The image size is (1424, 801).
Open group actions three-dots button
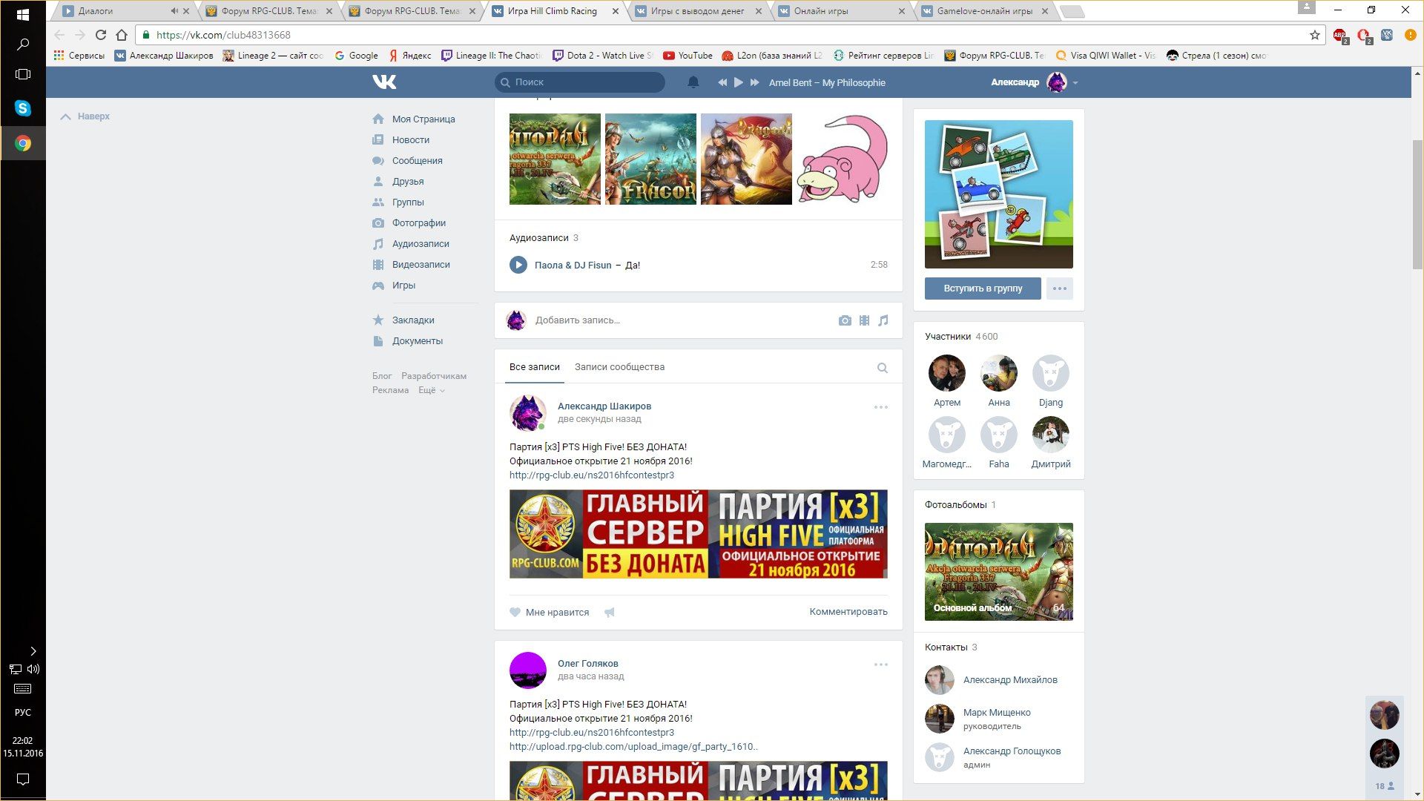(1060, 289)
